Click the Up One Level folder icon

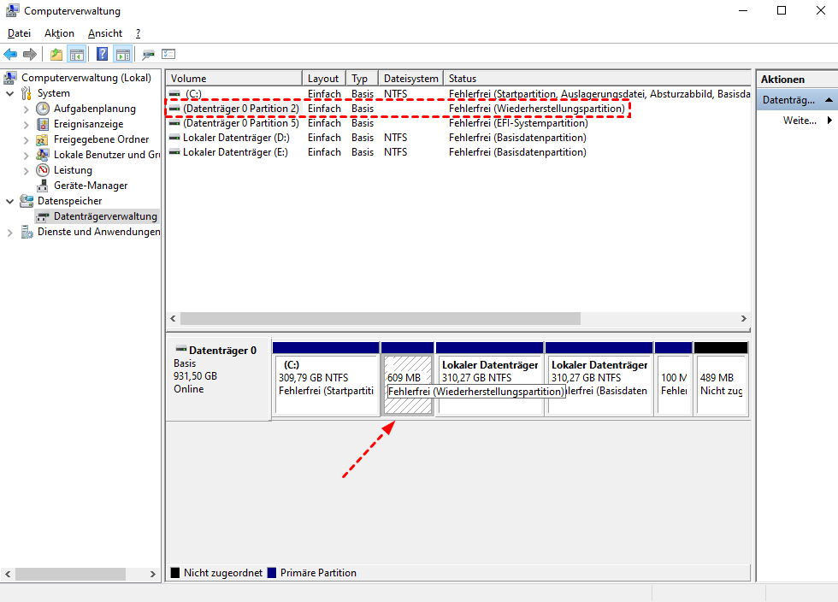click(56, 55)
